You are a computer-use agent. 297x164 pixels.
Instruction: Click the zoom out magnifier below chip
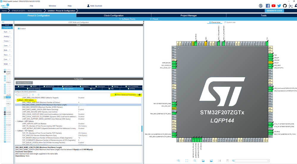tap(195, 161)
